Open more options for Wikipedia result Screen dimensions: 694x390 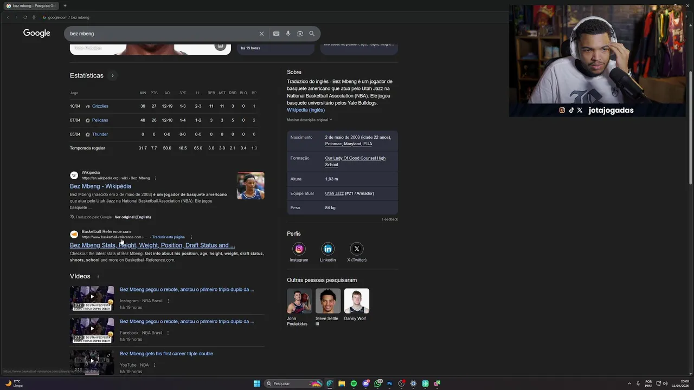pyautogui.click(x=156, y=178)
